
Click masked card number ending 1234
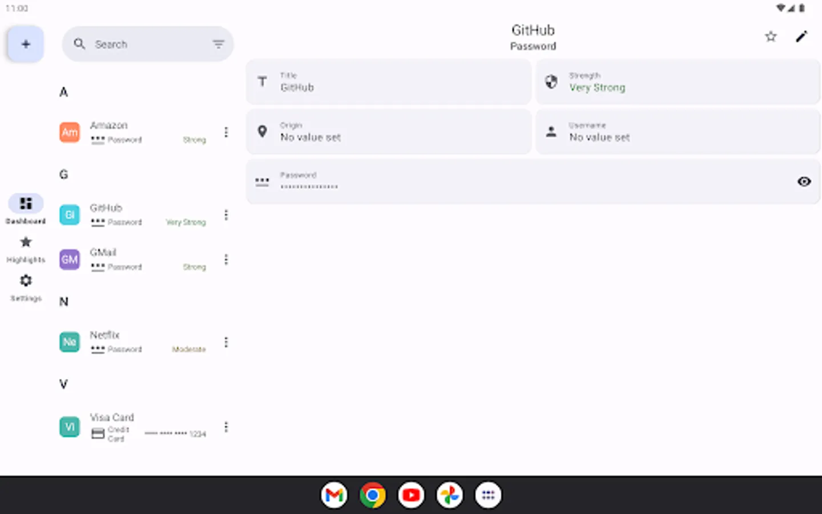point(175,433)
